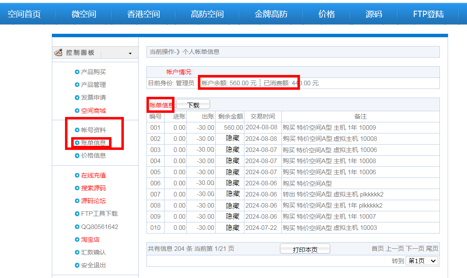Click bullet icon beside 产品购买
The width and height of the screenshot is (467, 278).
point(77,72)
